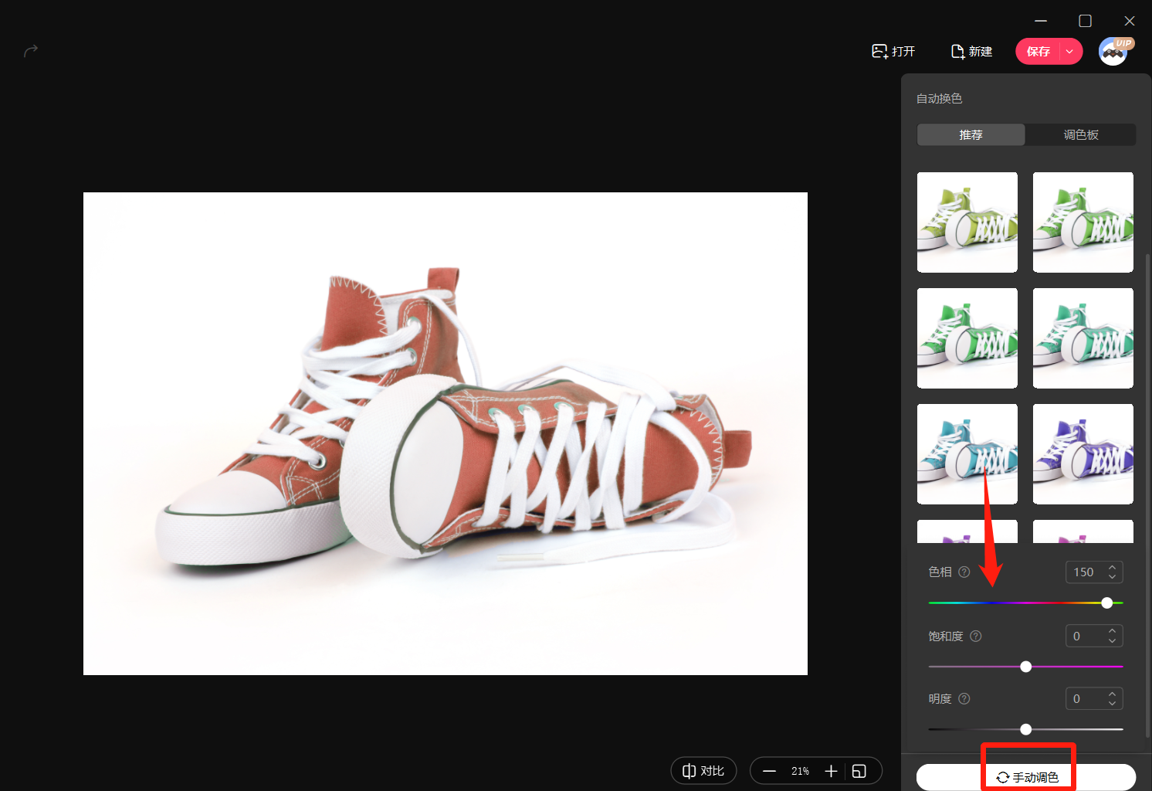Create a new project with 新建
Image resolution: width=1152 pixels, height=791 pixels.
pos(971,52)
